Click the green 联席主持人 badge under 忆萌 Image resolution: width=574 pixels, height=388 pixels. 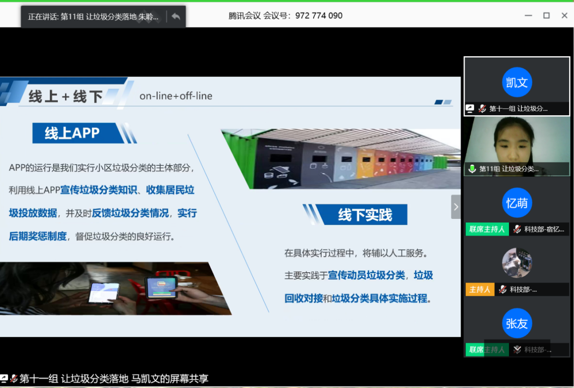[x=487, y=229]
